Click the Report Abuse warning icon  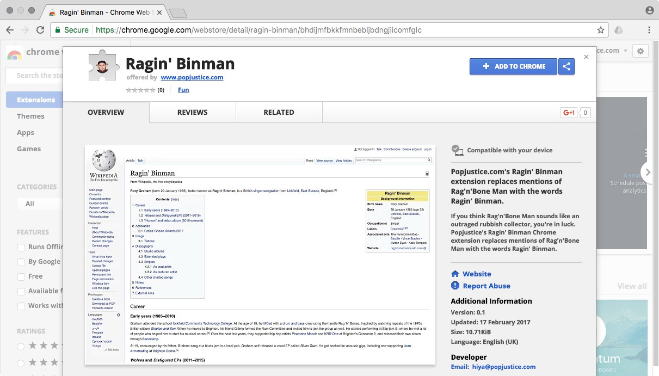[x=455, y=286]
